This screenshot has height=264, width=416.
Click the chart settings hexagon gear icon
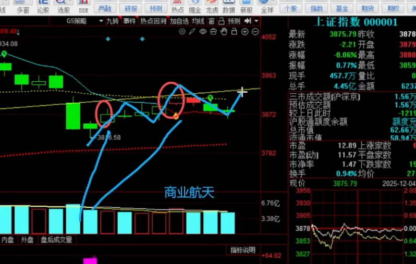coord(182,32)
